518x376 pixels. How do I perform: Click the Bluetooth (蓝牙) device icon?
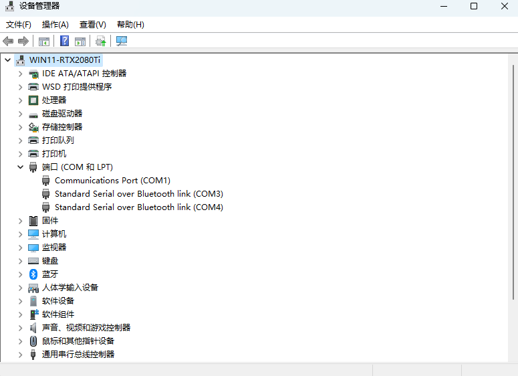point(33,274)
